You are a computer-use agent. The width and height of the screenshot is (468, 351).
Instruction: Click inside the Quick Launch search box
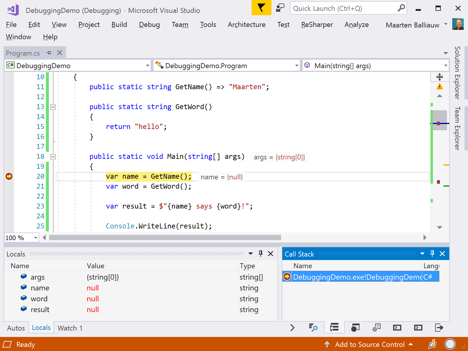coord(336,8)
